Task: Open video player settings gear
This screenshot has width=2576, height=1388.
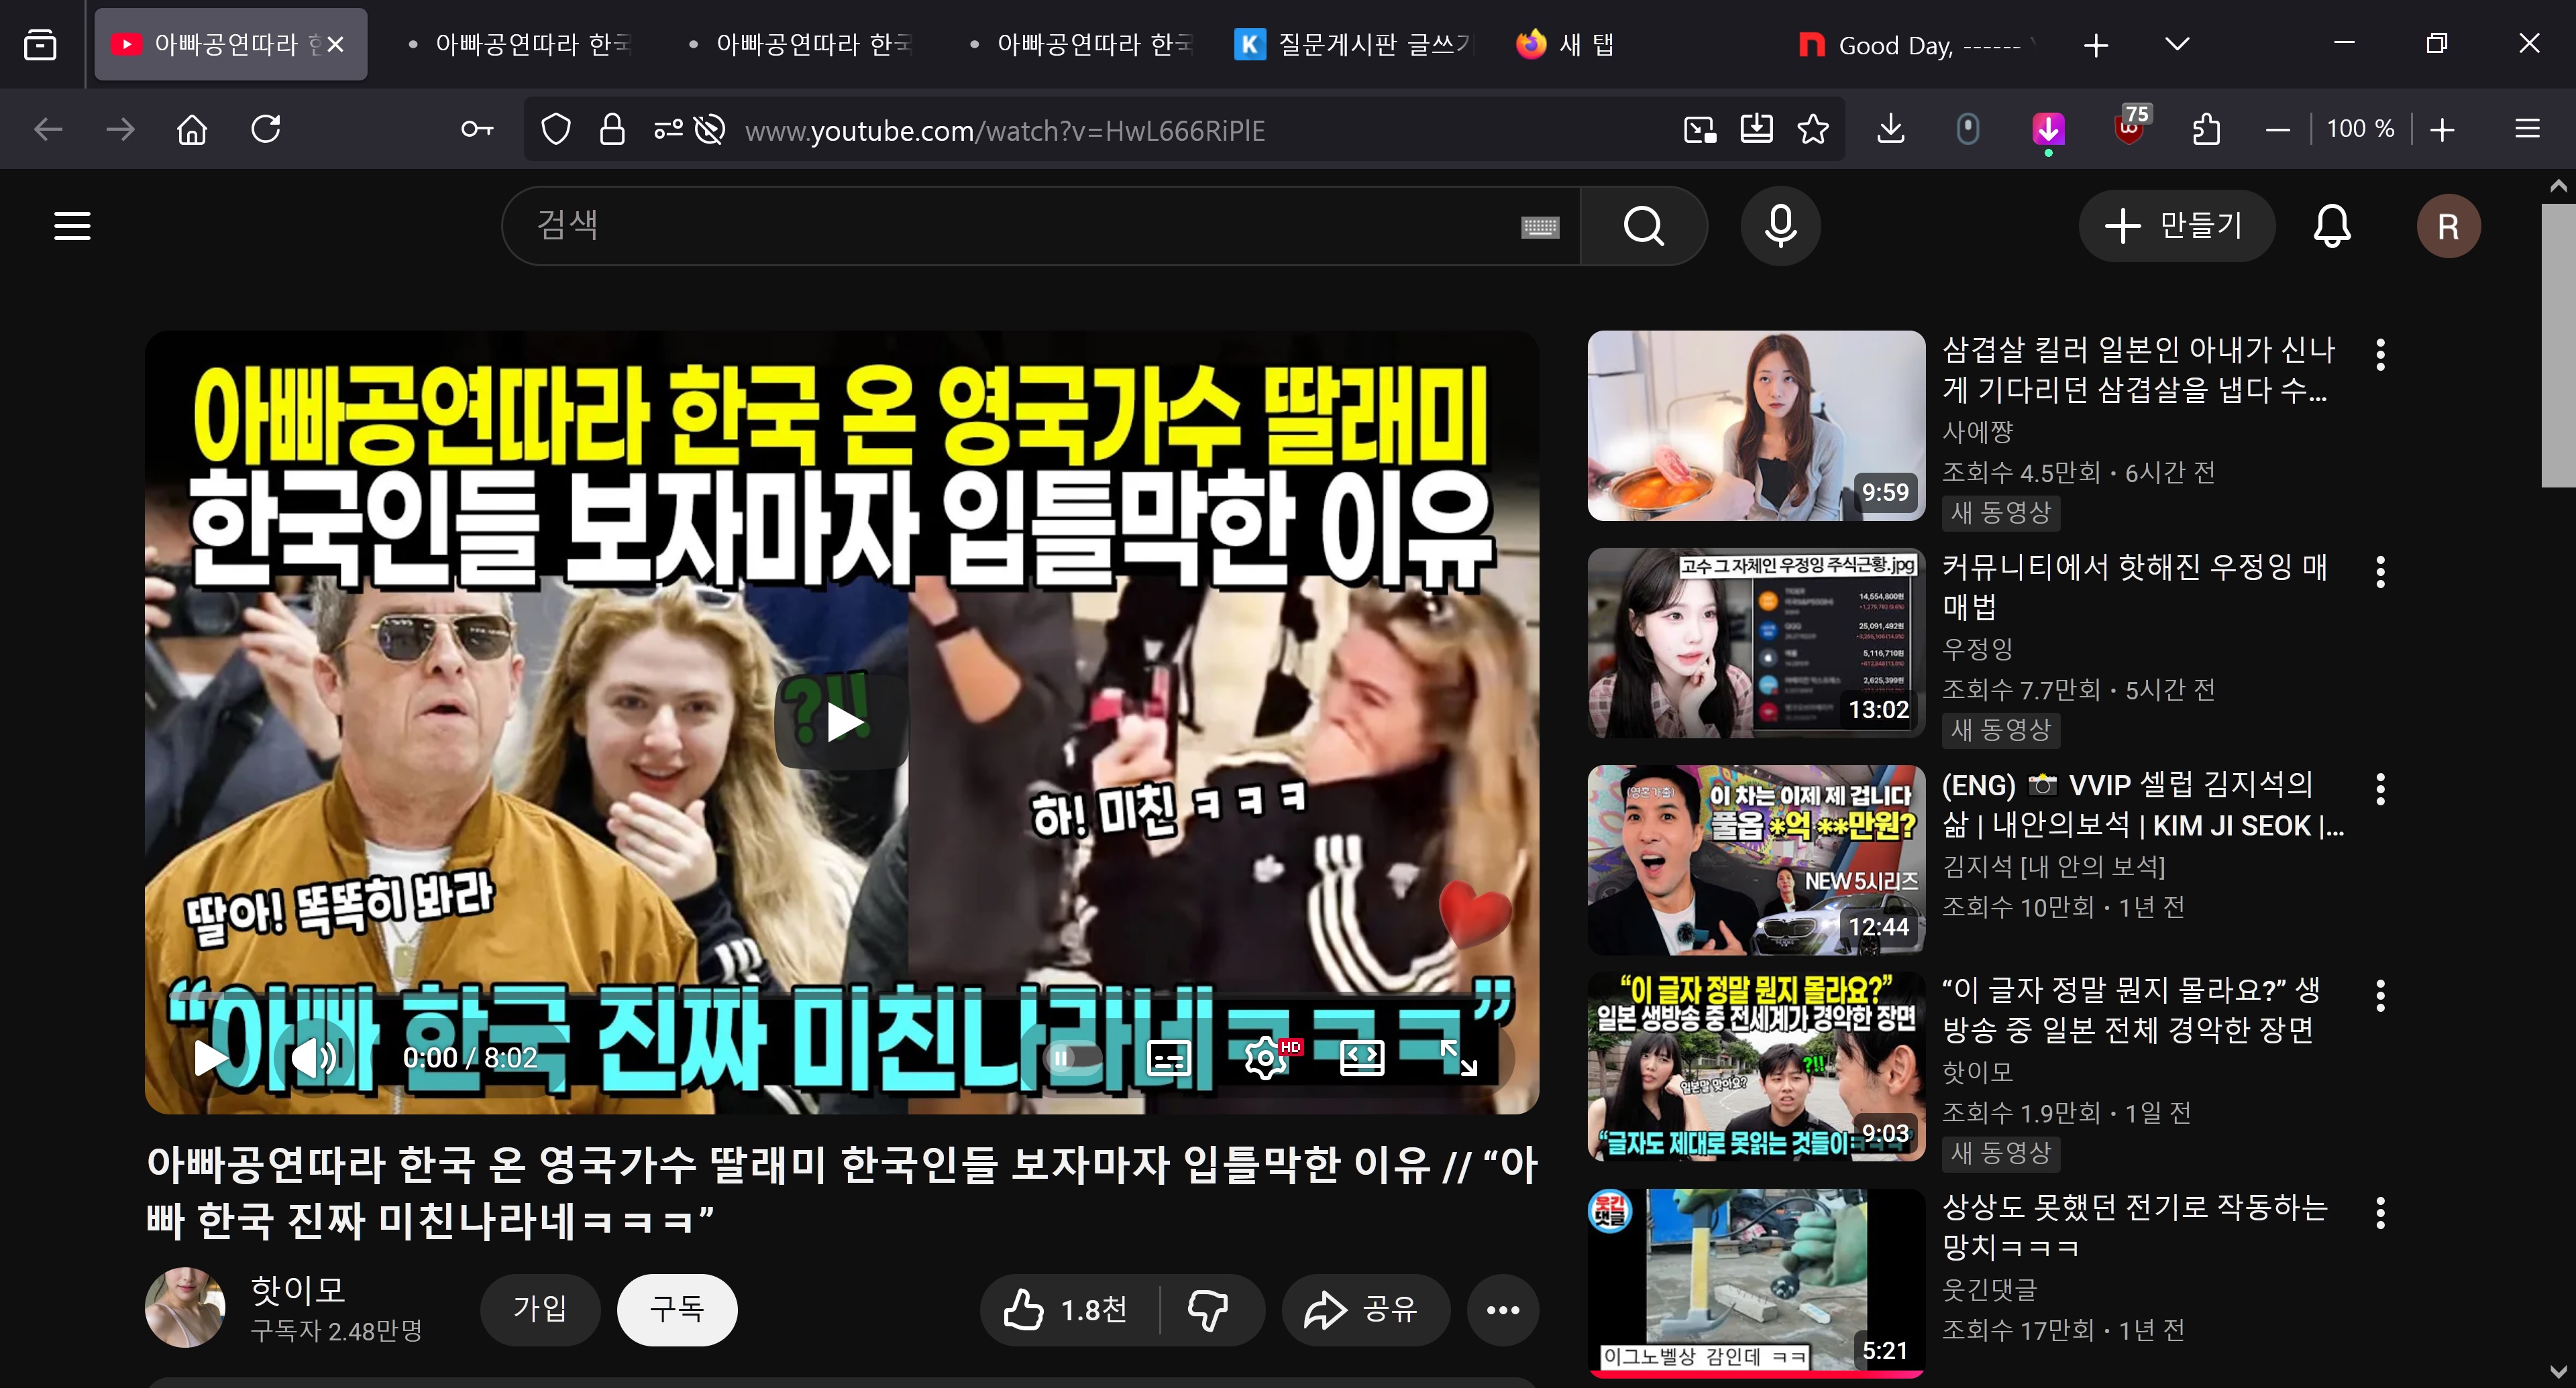Action: click(1264, 1057)
